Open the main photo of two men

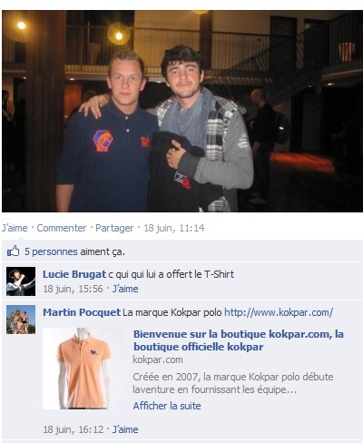182,111
